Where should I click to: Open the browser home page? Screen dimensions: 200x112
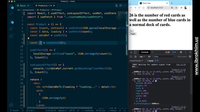click(x=143, y=8)
